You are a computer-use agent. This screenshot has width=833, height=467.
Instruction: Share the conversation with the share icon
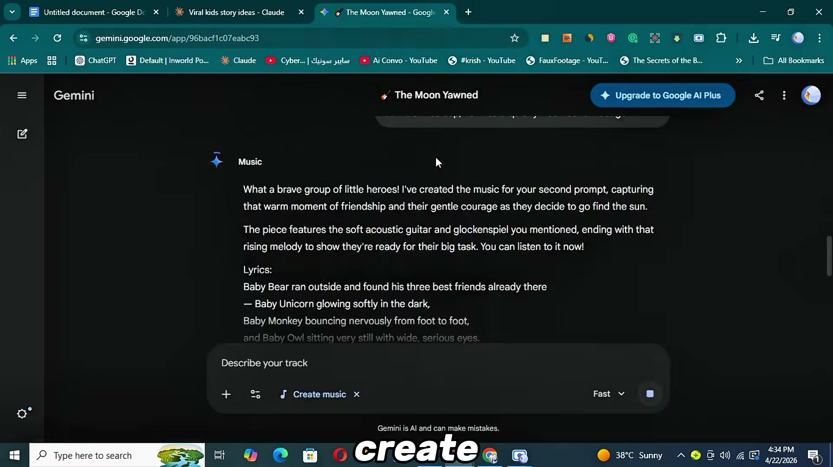[x=759, y=95]
